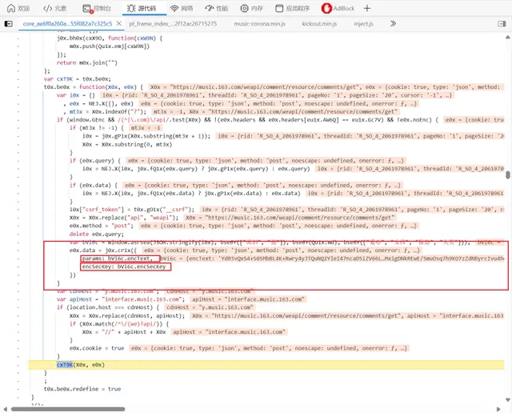Open the AdBlock panel tab
The width and height of the screenshot is (512, 413).
tap(338, 8)
